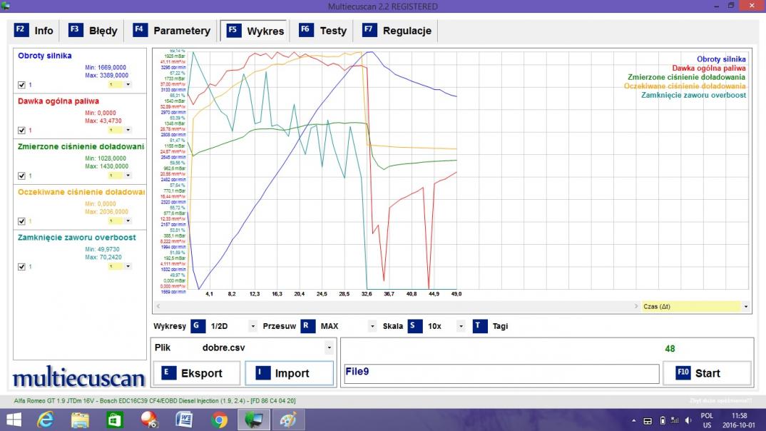
Task: Toggle the Dawka ogólna paliwa checkbox
Action: [x=21, y=131]
